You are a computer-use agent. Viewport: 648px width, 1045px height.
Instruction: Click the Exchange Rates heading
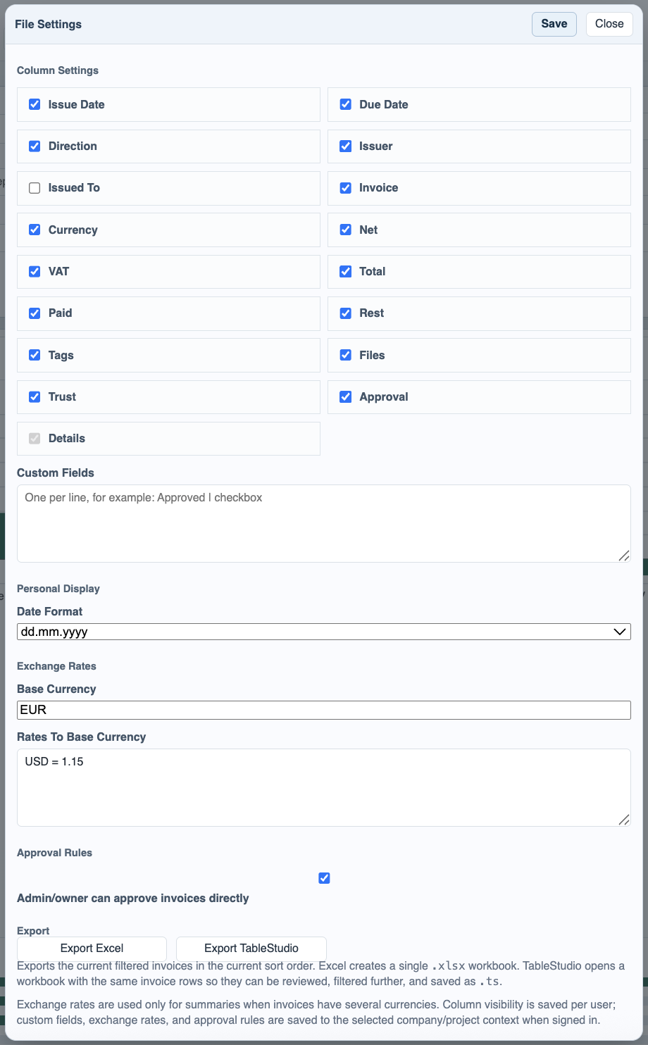pos(56,666)
